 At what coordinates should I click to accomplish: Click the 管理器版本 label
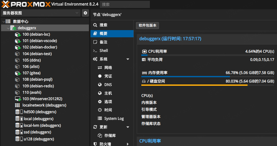[151, 117]
